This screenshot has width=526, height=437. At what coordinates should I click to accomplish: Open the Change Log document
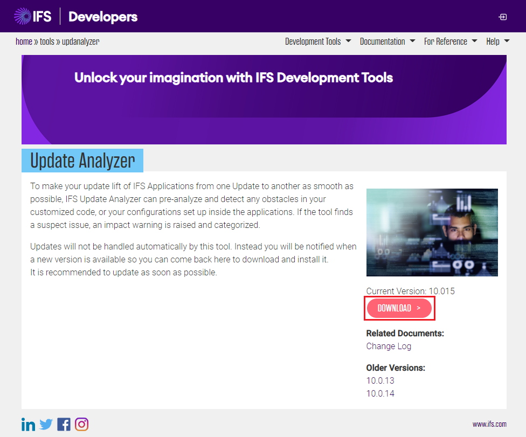click(389, 346)
